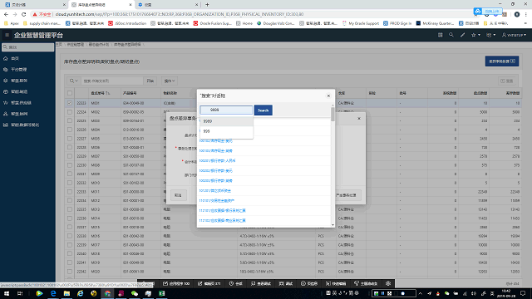This screenshot has height=299, width=532.
Task: Click the pencil edit icon in the header
Action: 462,35
